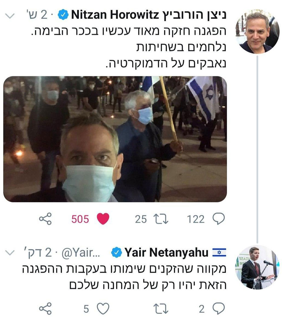Share Nitzan Horowitz's tweet

45,219
